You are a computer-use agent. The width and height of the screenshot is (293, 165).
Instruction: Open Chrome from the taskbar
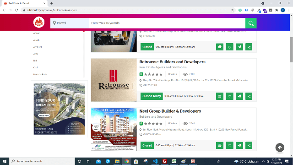126,161
